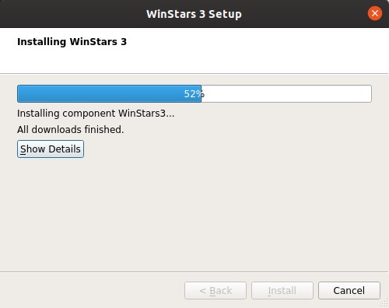The height and width of the screenshot is (308, 389).
Task: Click the disabled Back button
Action: pyautogui.click(x=216, y=290)
